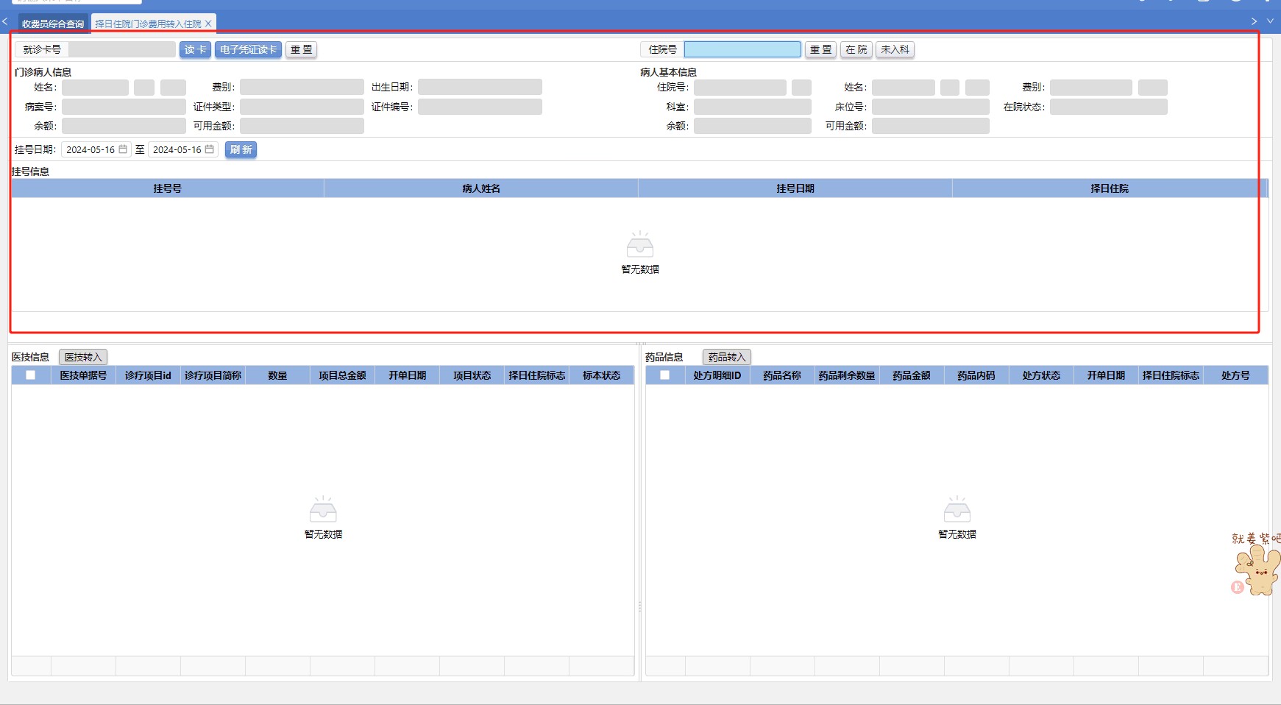The image size is (1281, 705).
Task: Click calendar icon in end date field
Action: 209,149
